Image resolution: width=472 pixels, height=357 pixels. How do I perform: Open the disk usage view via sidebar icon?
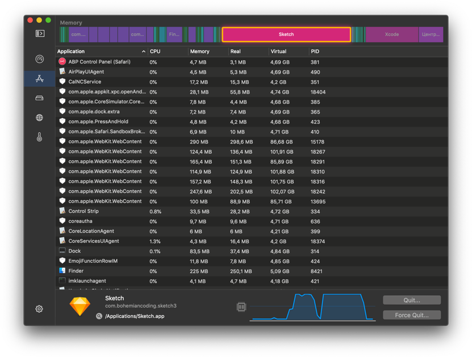(x=39, y=98)
